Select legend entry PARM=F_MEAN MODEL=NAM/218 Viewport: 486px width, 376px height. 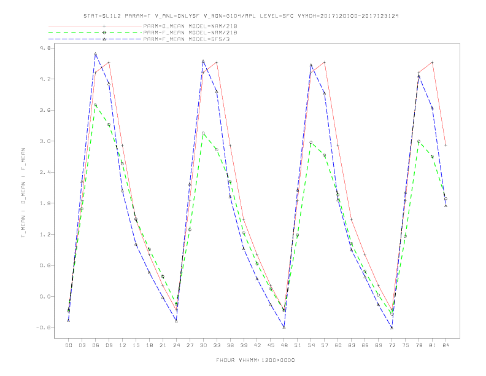[190, 33]
